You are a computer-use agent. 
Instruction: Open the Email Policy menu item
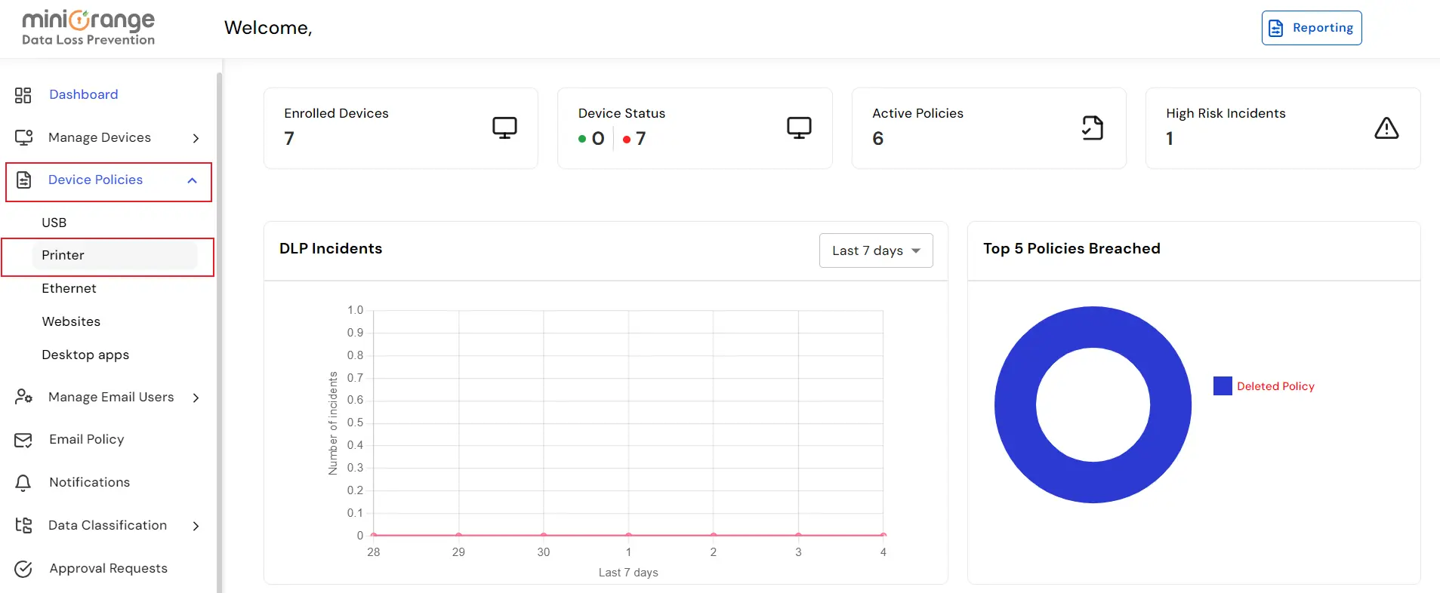87,439
